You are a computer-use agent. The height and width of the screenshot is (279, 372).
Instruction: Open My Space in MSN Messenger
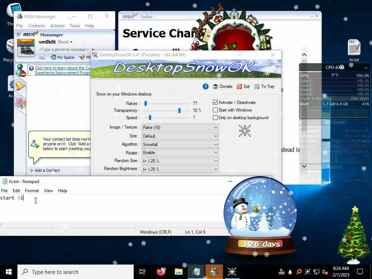[62, 57]
